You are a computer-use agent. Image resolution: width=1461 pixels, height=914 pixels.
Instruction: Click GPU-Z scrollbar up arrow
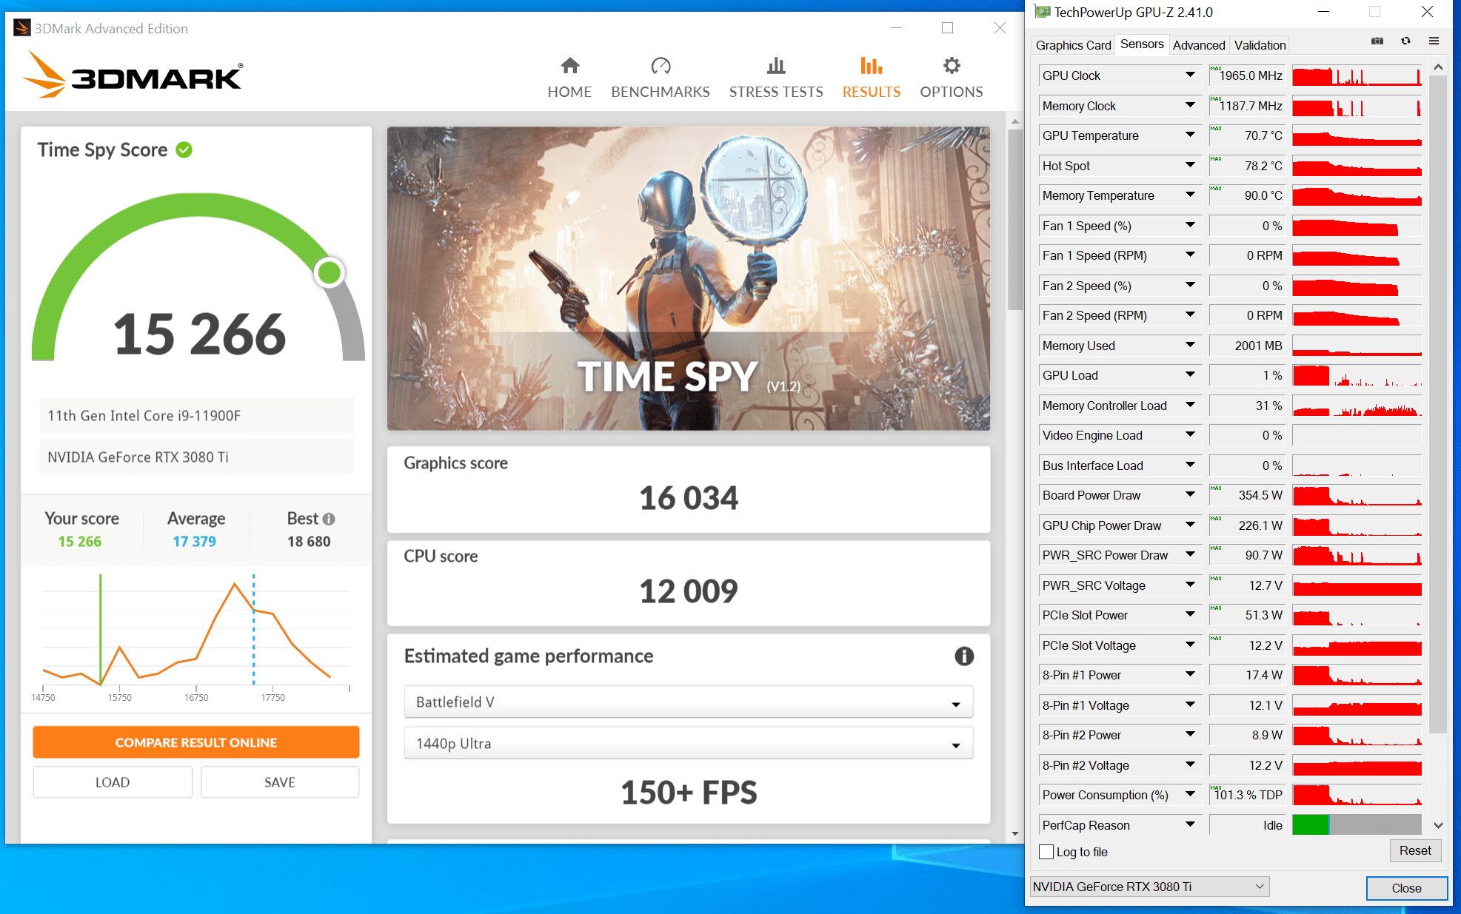coord(1438,67)
